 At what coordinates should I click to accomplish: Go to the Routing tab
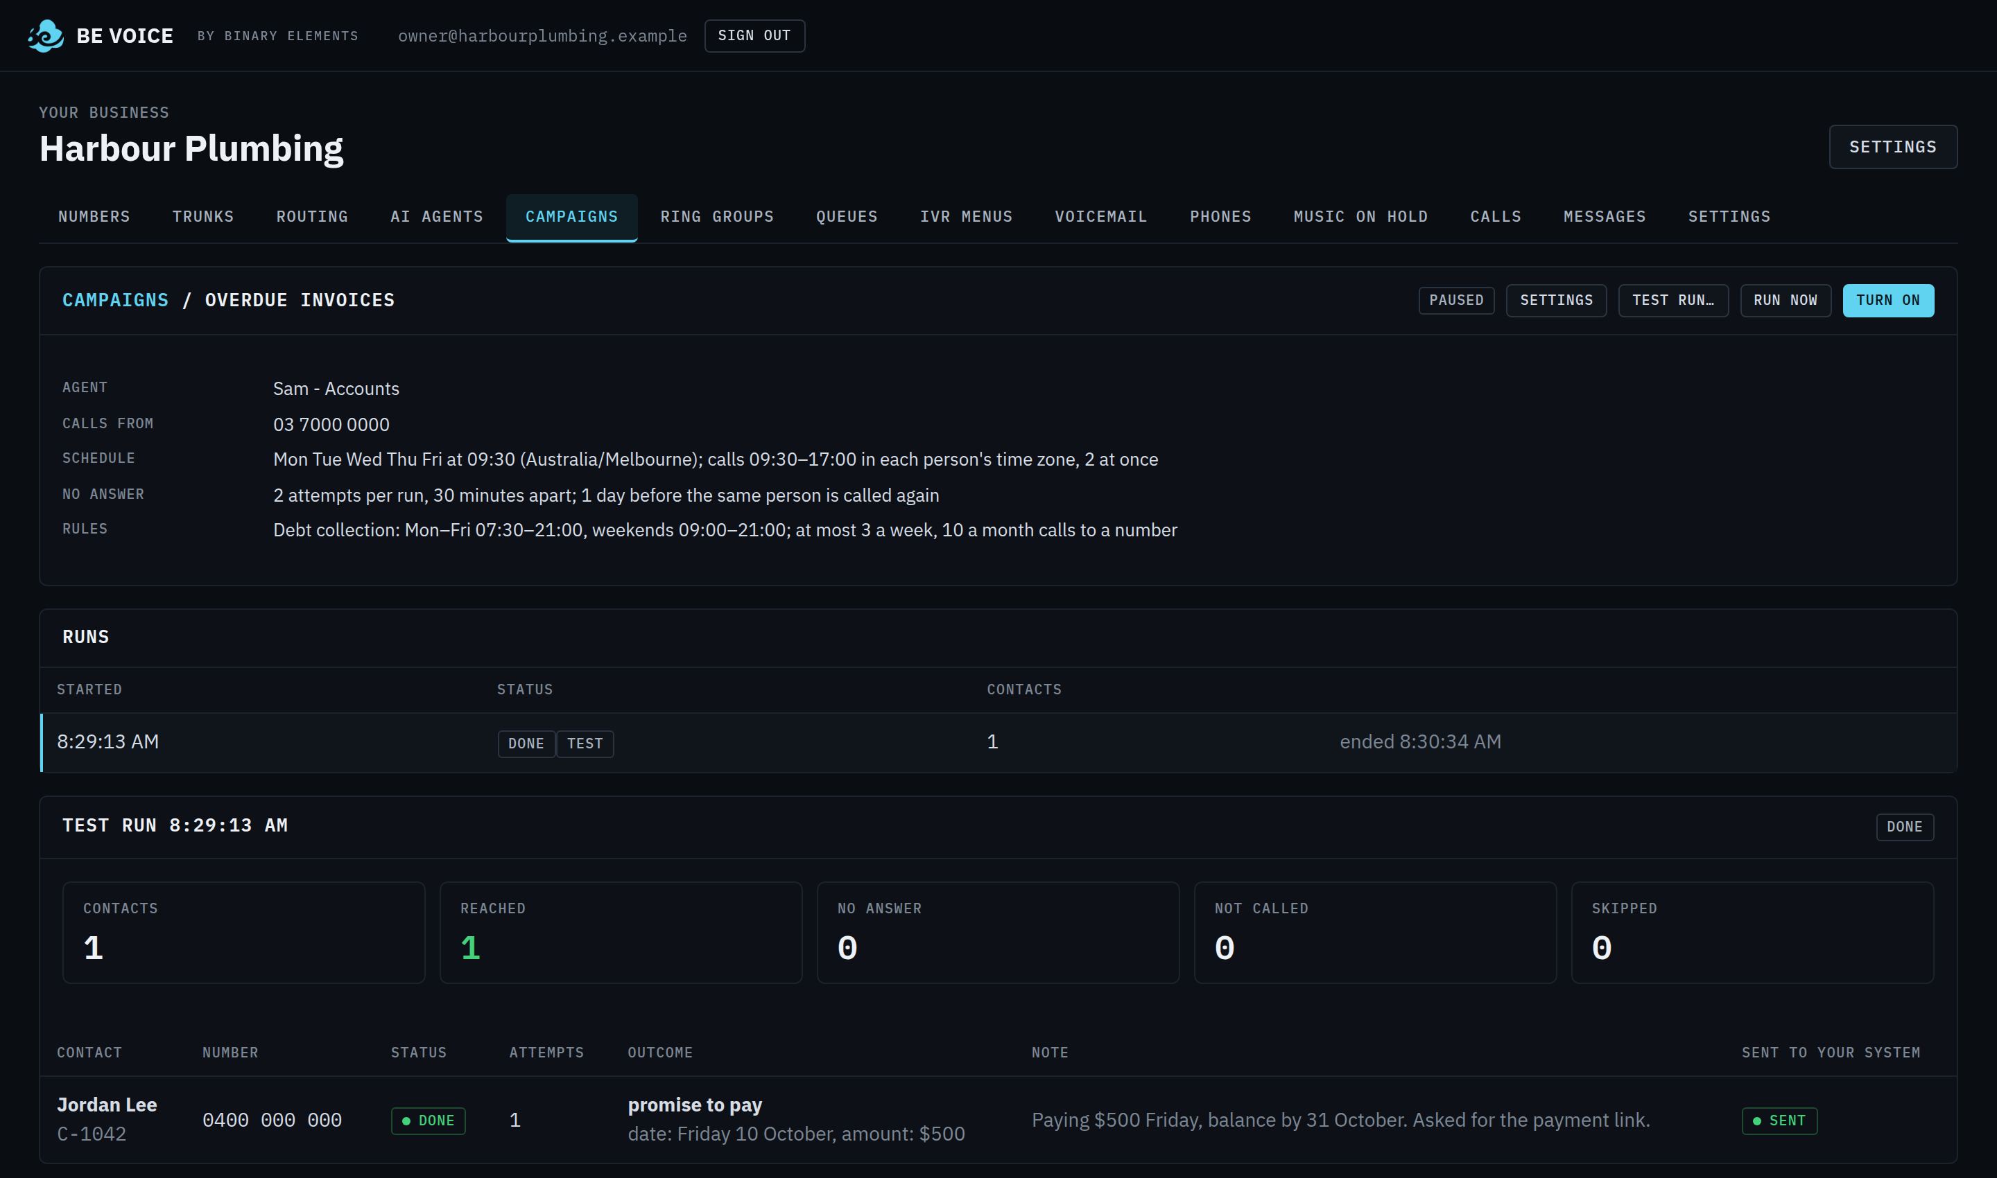(x=312, y=217)
